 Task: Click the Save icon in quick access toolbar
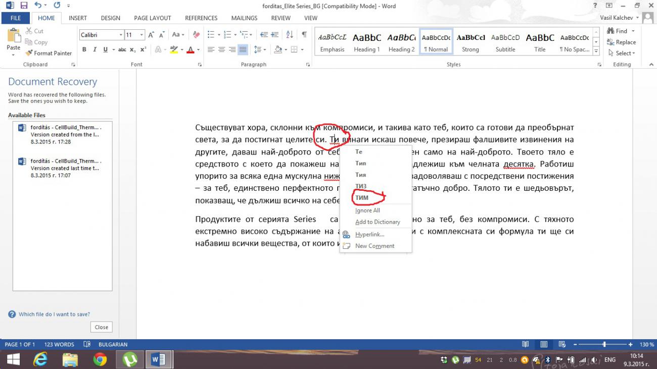pos(24,6)
